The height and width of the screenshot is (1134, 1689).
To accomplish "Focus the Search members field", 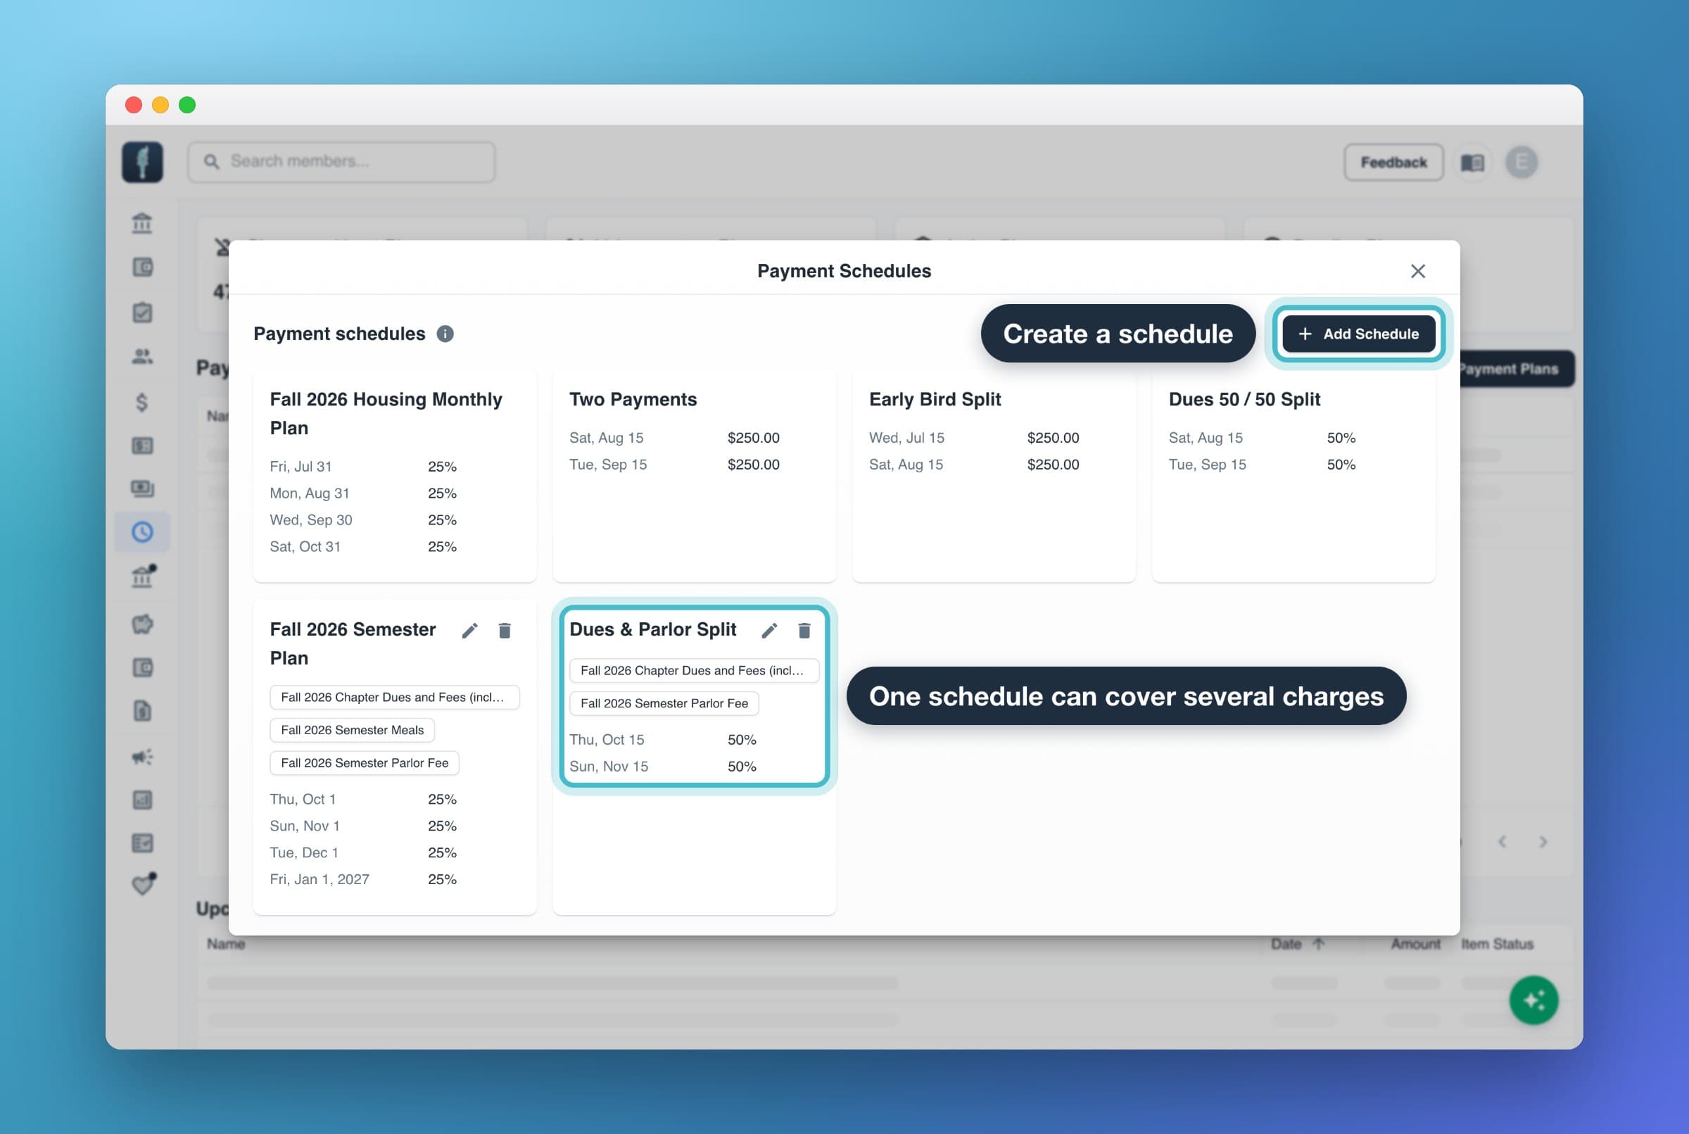I will (341, 161).
